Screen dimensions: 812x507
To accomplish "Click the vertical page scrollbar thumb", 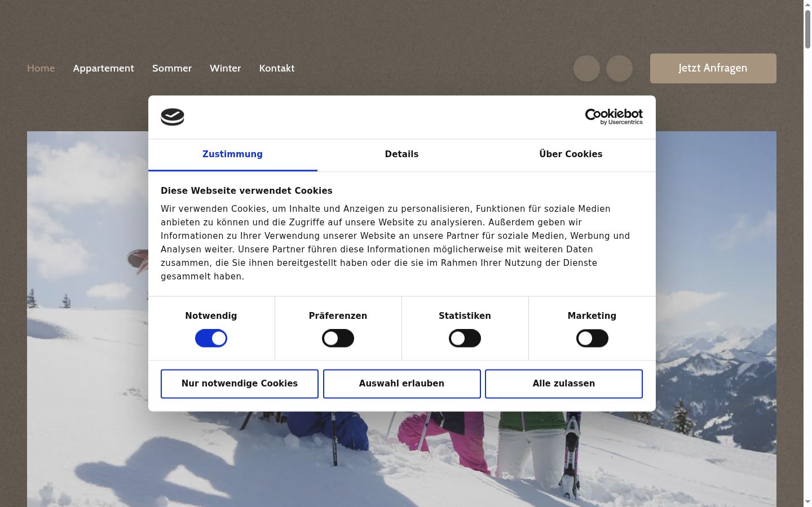I will (807, 29).
